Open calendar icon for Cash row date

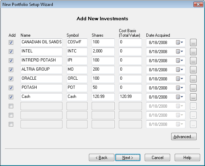[x=178, y=97]
